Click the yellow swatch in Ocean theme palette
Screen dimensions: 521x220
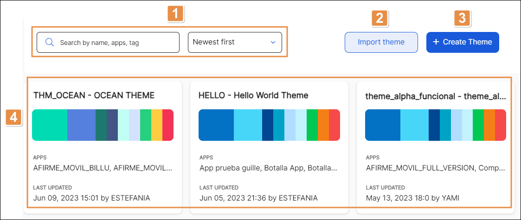tap(156, 125)
